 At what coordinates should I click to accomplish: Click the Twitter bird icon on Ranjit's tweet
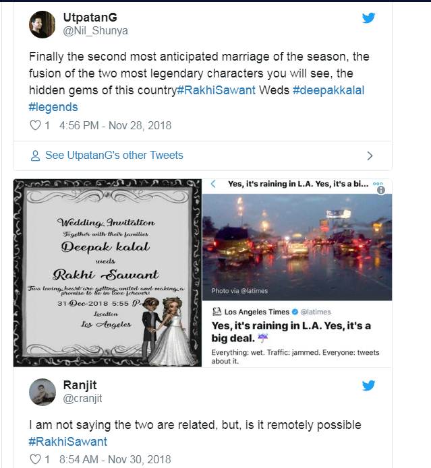coord(368,386)
